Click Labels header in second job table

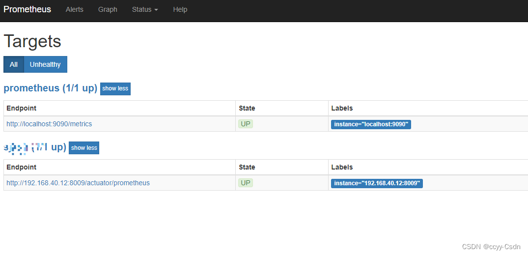point(342,167)
